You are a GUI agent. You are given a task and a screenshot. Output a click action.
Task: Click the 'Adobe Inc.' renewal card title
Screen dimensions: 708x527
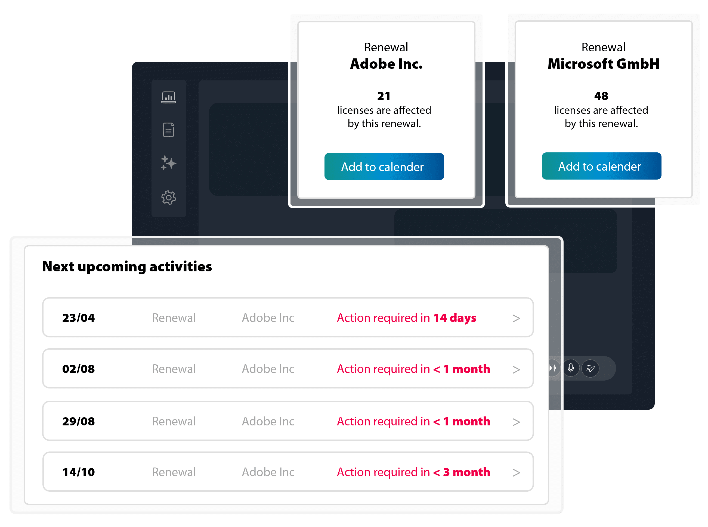[386, 64]
